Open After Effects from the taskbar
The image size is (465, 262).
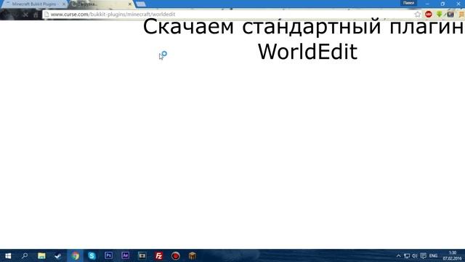pyautogui.click(x=125, y=255)
